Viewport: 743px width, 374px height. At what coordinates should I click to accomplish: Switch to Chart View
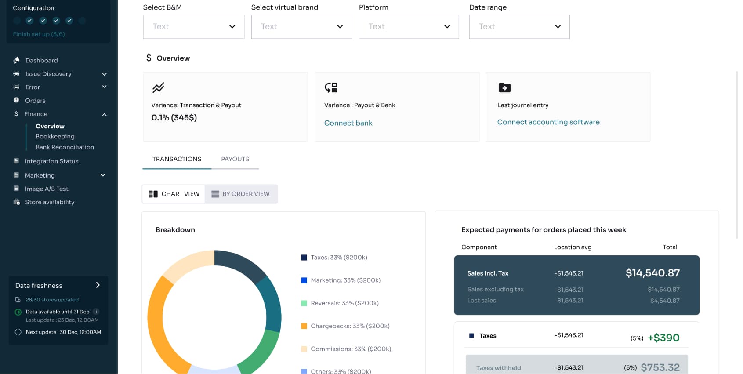tap(174, 194)
